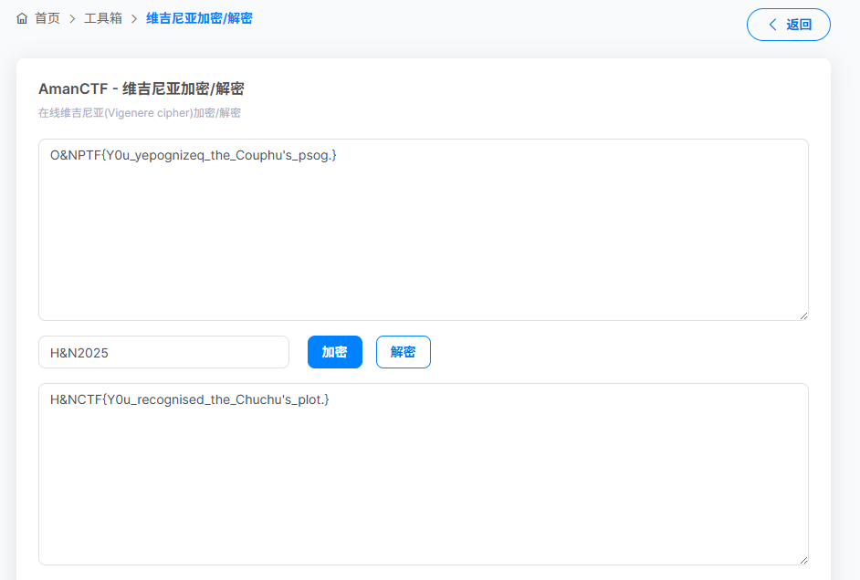Image resolution: width=860 pixels, height=580 pixels.
Task: Open 工具箱 breadcrumb link
Action: coord(103,18)
